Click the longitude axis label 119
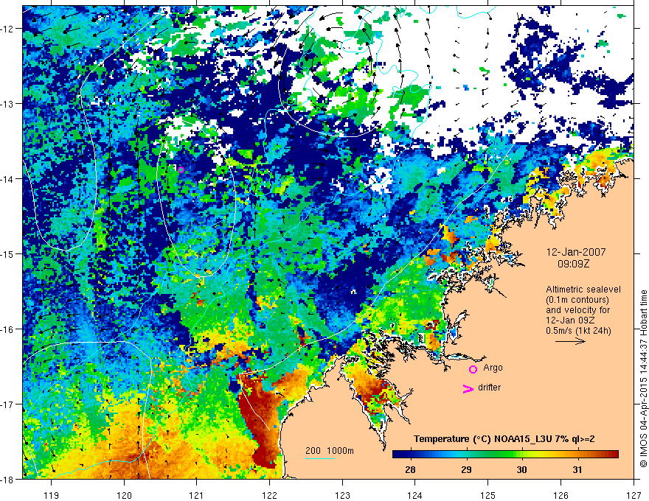 tap(52, 495)
